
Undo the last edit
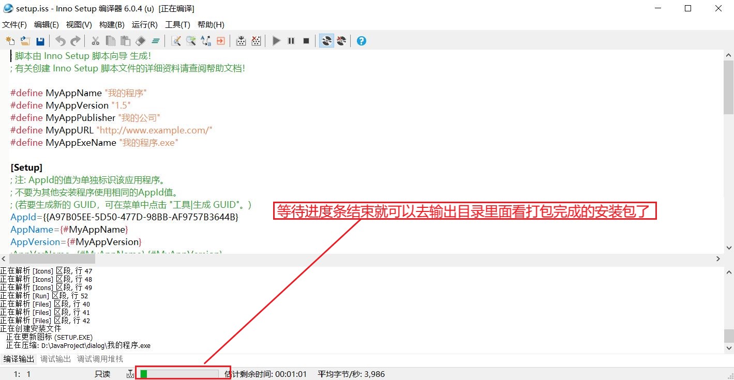(x=61, y=41)
